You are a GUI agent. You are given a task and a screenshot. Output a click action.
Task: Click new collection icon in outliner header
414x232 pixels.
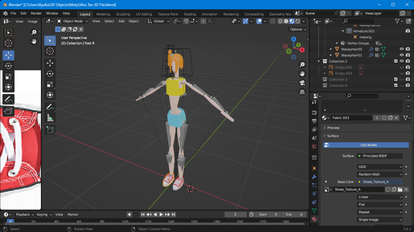[408, 21]
